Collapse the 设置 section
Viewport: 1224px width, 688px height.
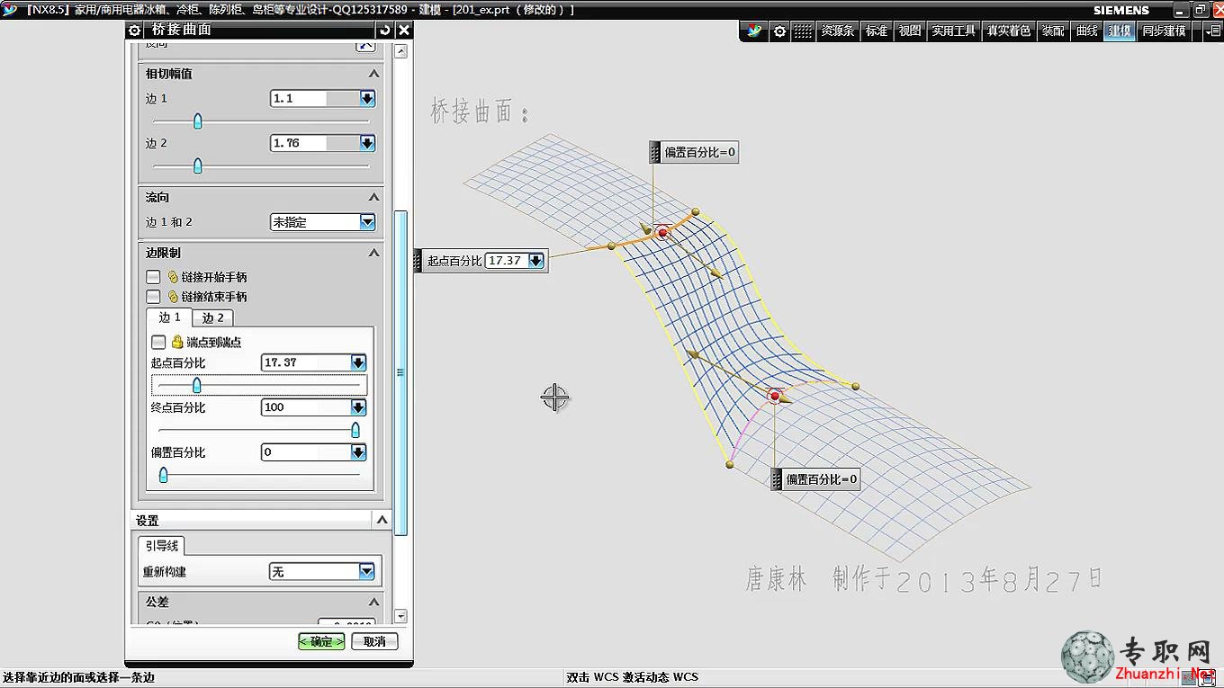coord(382,520)
